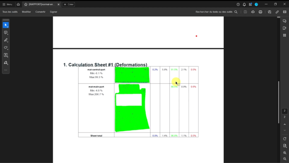289x163 pixels.
Task: Click Tous les outils
Action: (10, 12)
